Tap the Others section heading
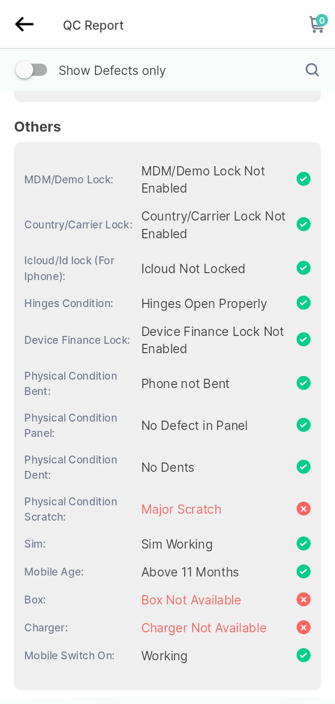The height and width of the screenshot is (704, 335). pyautogui.click(x=38, y=127)
